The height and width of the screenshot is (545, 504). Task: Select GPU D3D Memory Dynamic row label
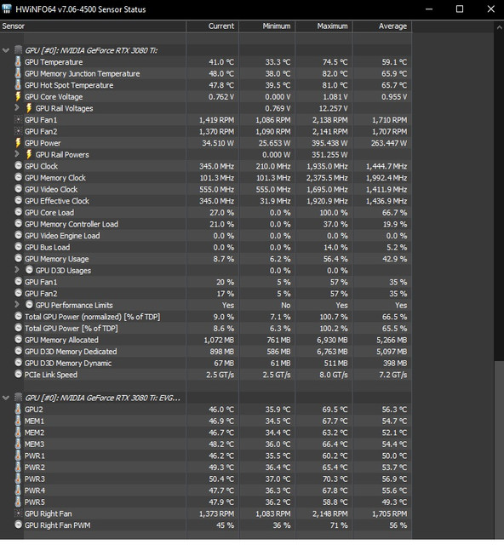pos(68,364)
